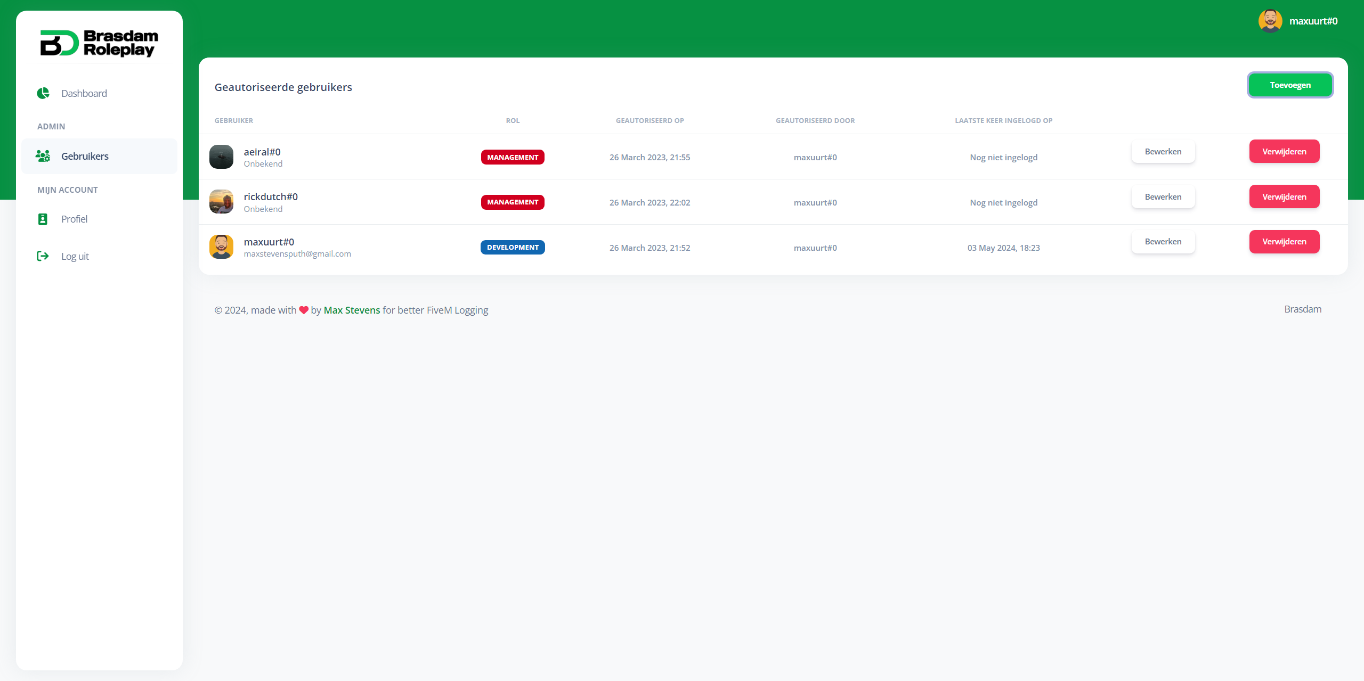Click Bewerken for user aeiral#0
Image resolution: width=1364 pixels, height=681 pixels.
[x=1163, y=152]
